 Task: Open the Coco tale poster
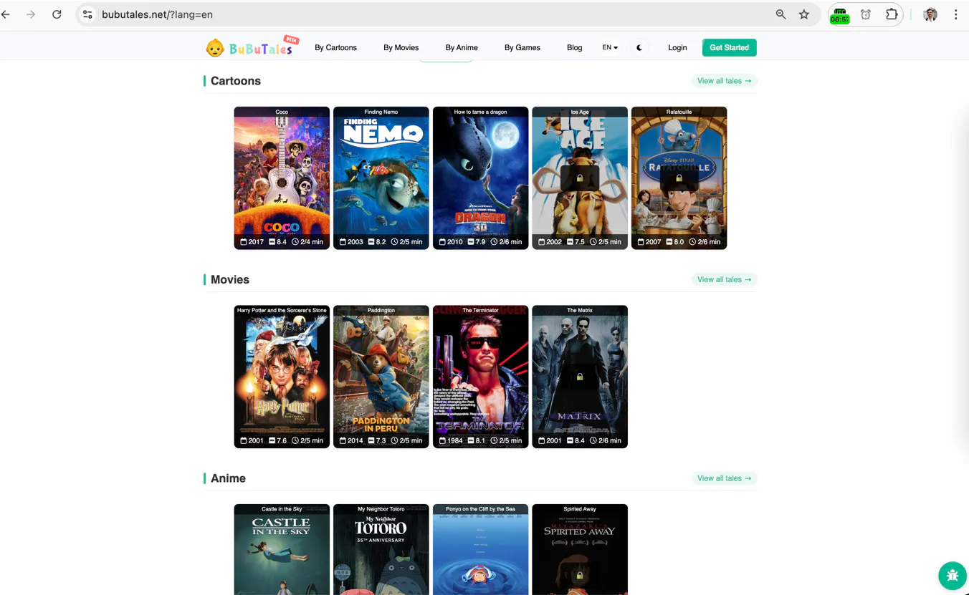pos(282,178)
